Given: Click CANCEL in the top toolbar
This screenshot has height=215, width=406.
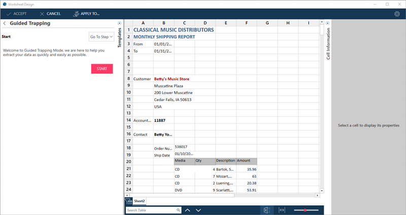Looking at the screenshot, I should [49, 14].
